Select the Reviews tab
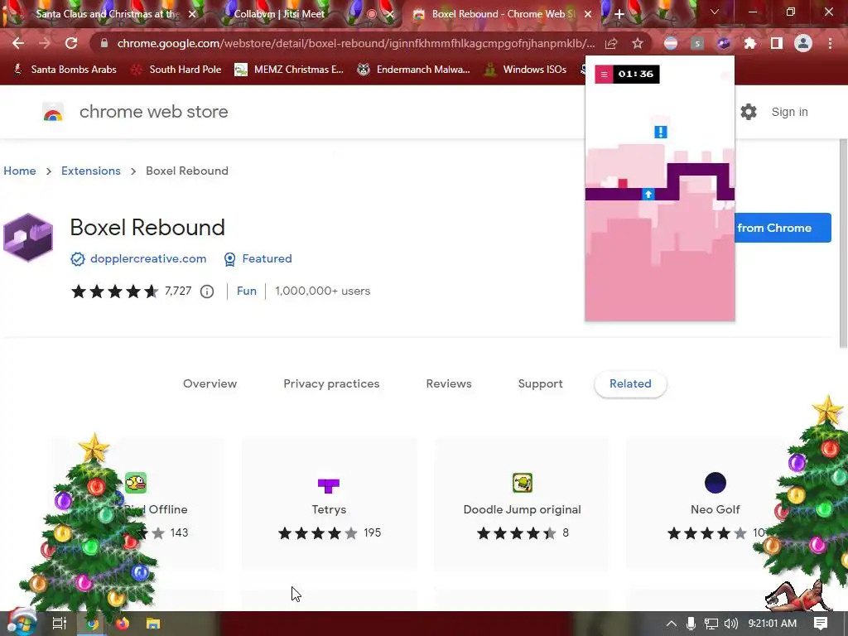 tap(449, 384)
